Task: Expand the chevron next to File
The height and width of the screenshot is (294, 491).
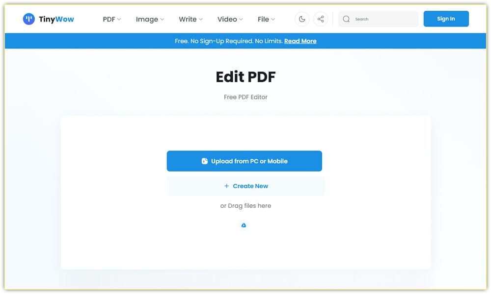Action: [273, 19]
